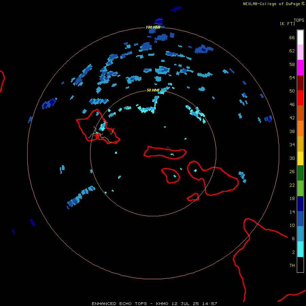Click the dark maroon legend band
306x306 pixels.
(300, 83)
